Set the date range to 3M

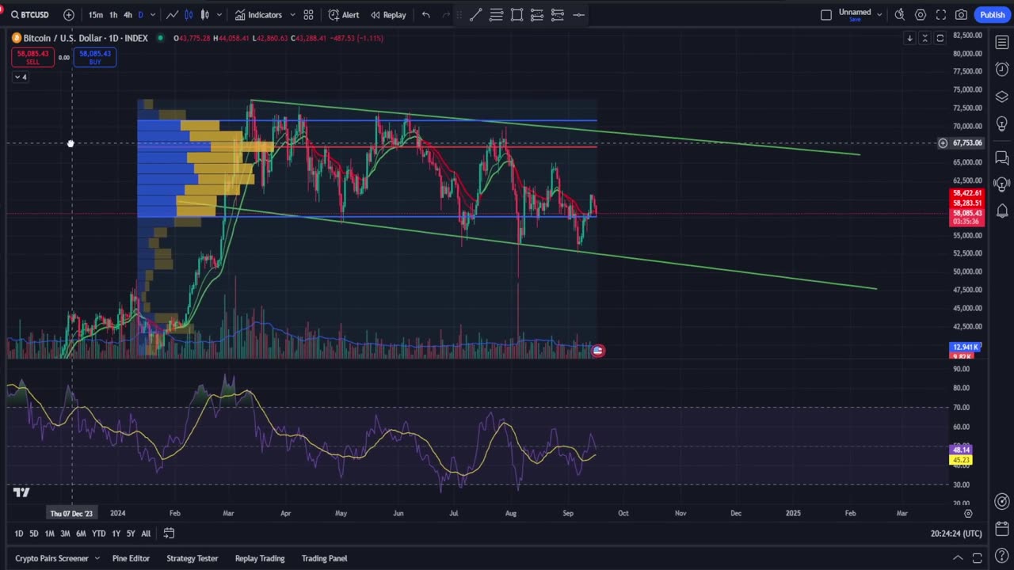pyautogui.click(x=65, y=534)
